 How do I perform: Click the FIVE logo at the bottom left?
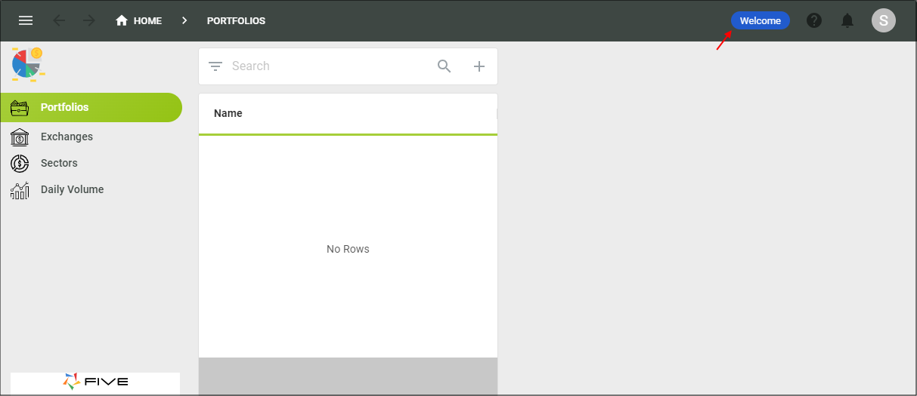(95, 382)
